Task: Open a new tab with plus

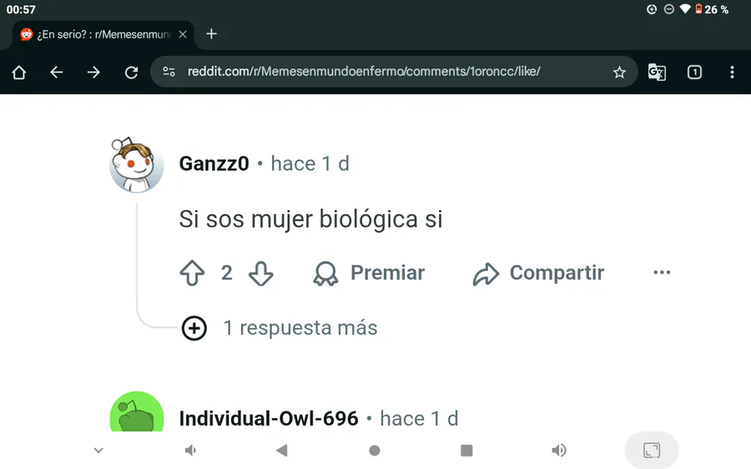Action: pos(211,34)
